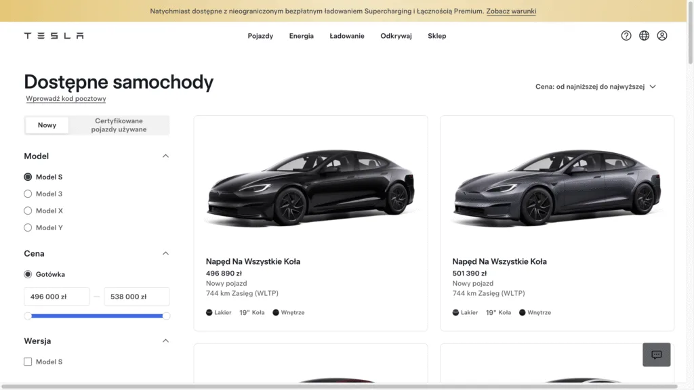Collapse the Model filter section
This screenshot has height=390, width=694.
(x=165, y=156)
